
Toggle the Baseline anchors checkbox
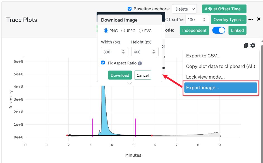(x=130, y=9)
